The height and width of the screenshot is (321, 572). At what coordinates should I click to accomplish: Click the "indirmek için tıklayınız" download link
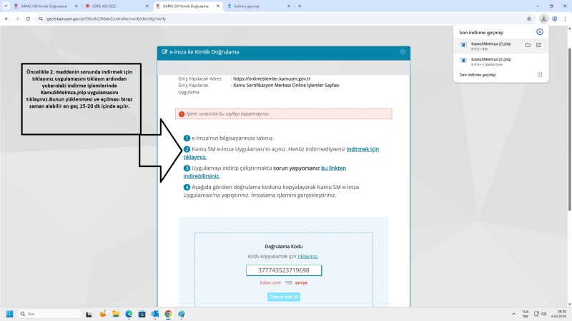pyautogui.click(x=362, y=148)
